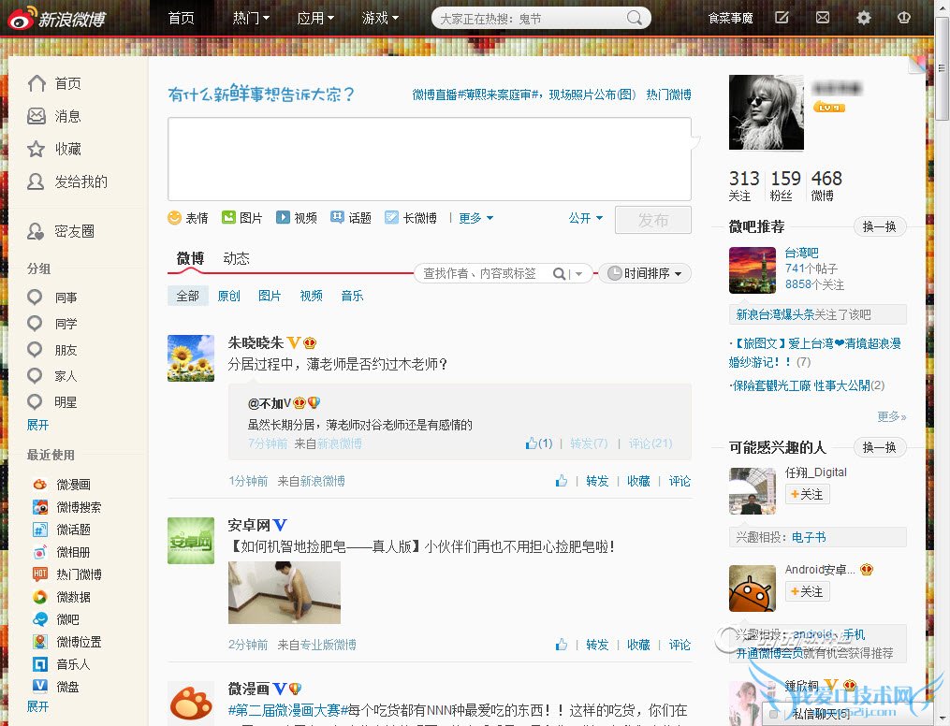Screen dimensions: 950x726
Task: Open 热门微博 link above post box
Action: pos(668,94)
